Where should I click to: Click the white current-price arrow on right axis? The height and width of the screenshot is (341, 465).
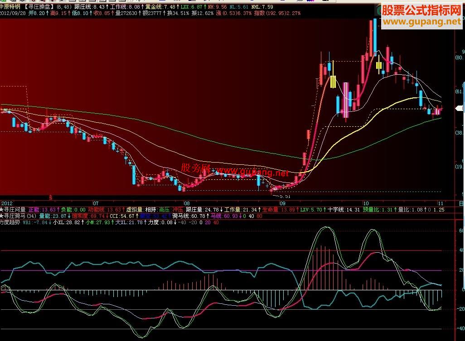click(459, 108)
